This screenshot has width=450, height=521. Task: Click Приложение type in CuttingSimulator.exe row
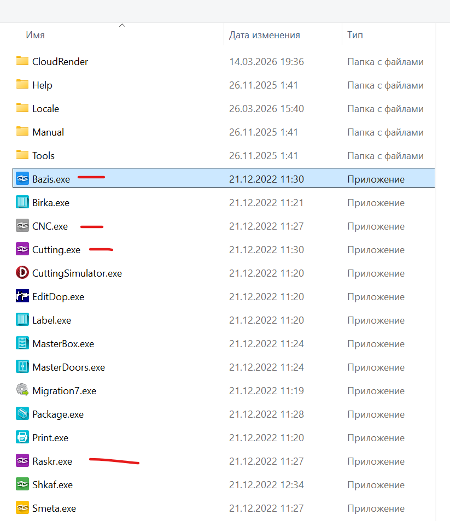pos(376,273)
